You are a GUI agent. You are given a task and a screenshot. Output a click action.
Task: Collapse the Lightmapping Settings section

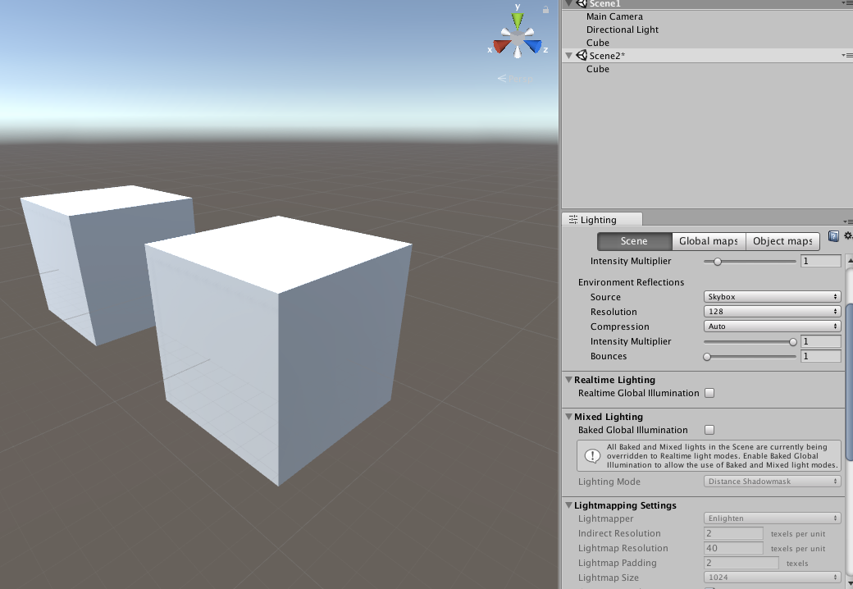coord(568,505)
